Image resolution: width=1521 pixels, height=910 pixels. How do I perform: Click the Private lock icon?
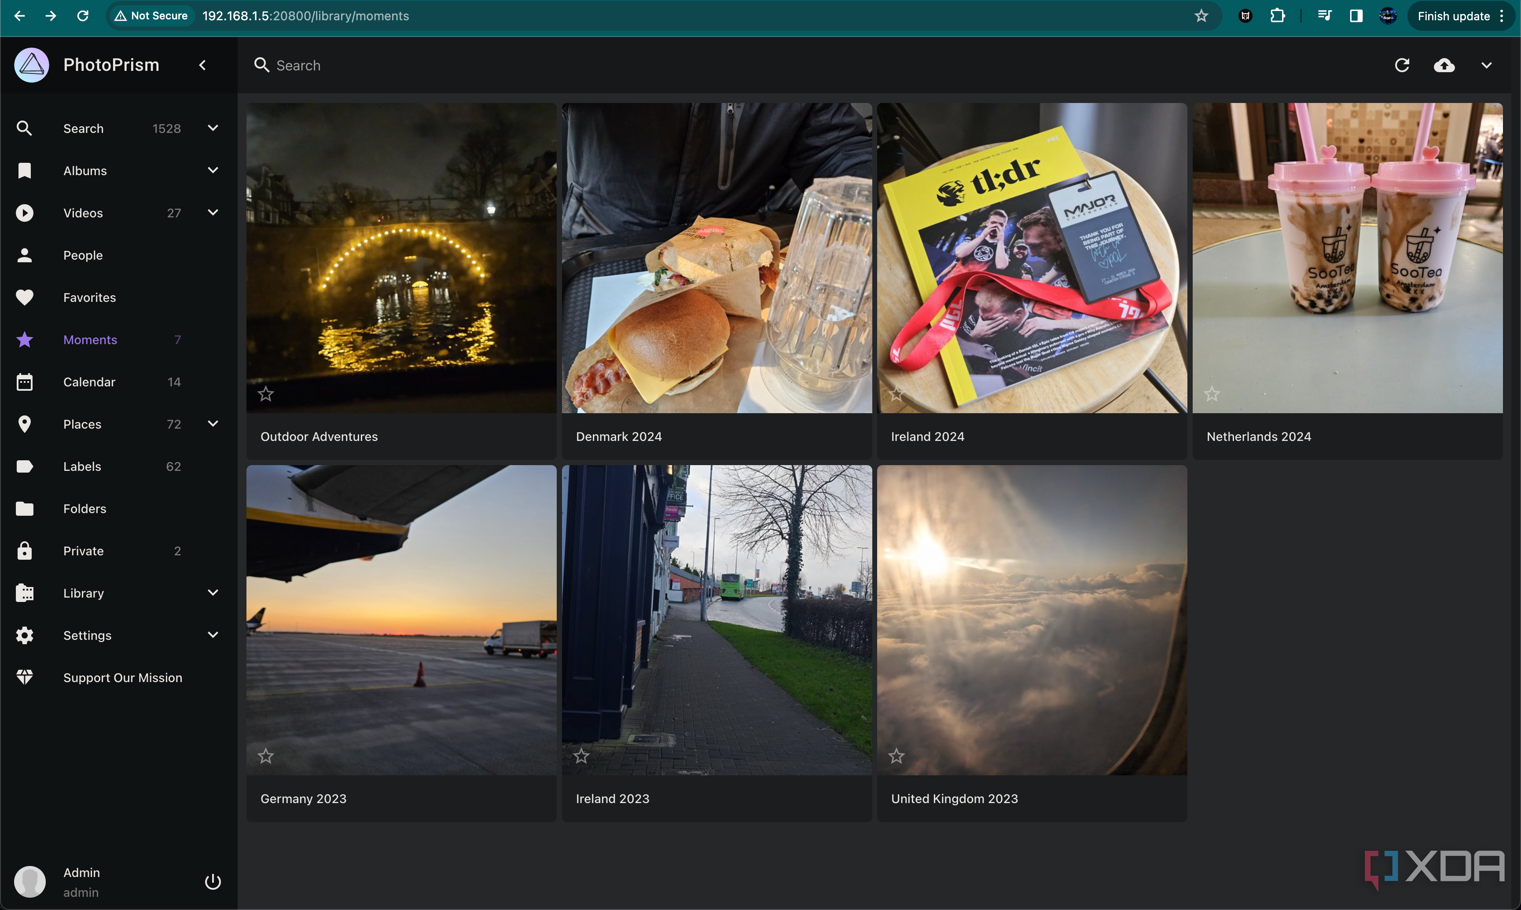[x=25, y=550]
